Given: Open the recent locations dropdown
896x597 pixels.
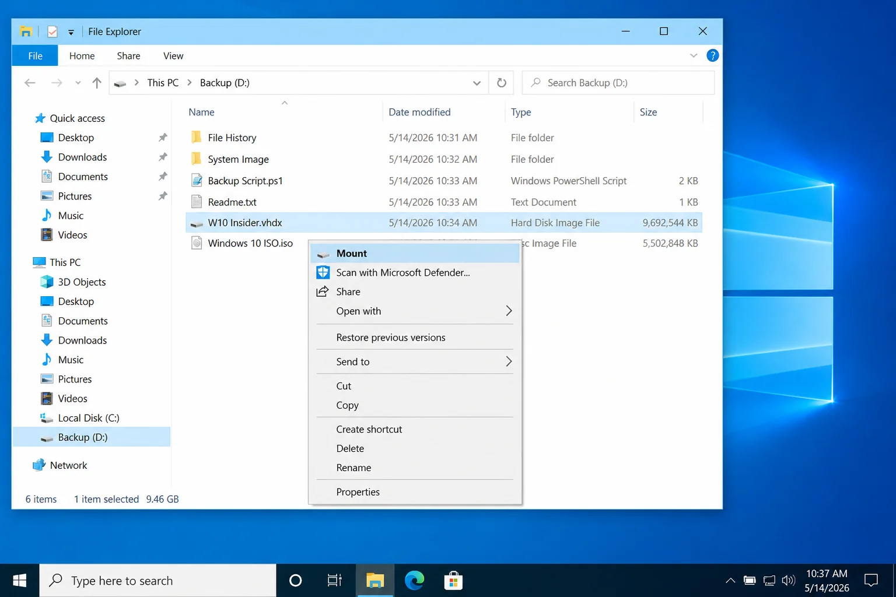Looking at the screenshot, I should point(78,83).
